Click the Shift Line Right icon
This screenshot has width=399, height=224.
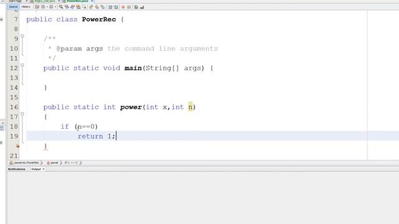[x=116, y=7]
